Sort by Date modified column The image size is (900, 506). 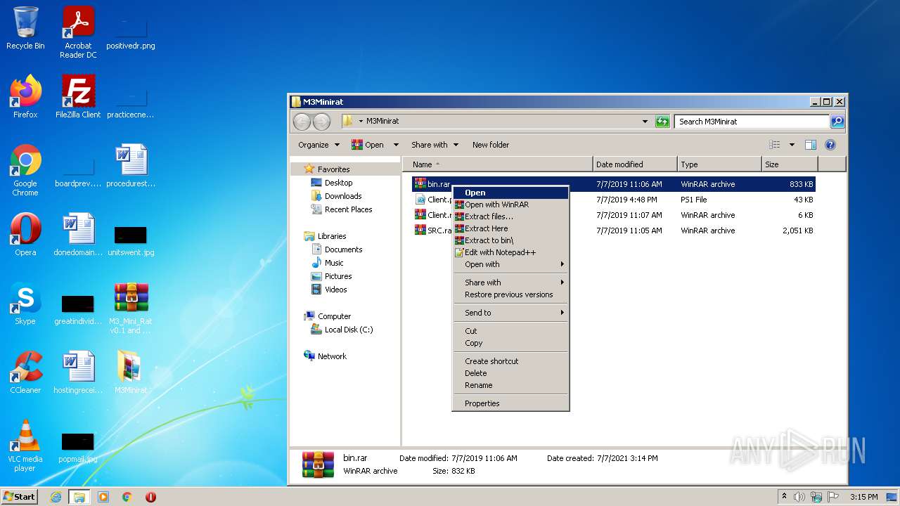635,164
